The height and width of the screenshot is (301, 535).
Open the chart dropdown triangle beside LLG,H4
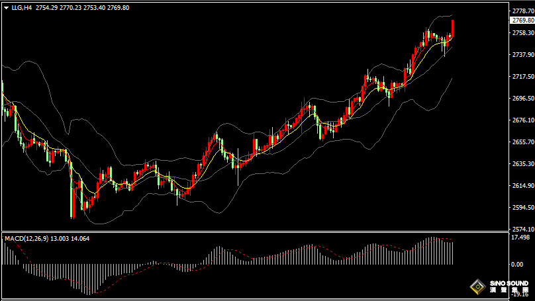6,7
